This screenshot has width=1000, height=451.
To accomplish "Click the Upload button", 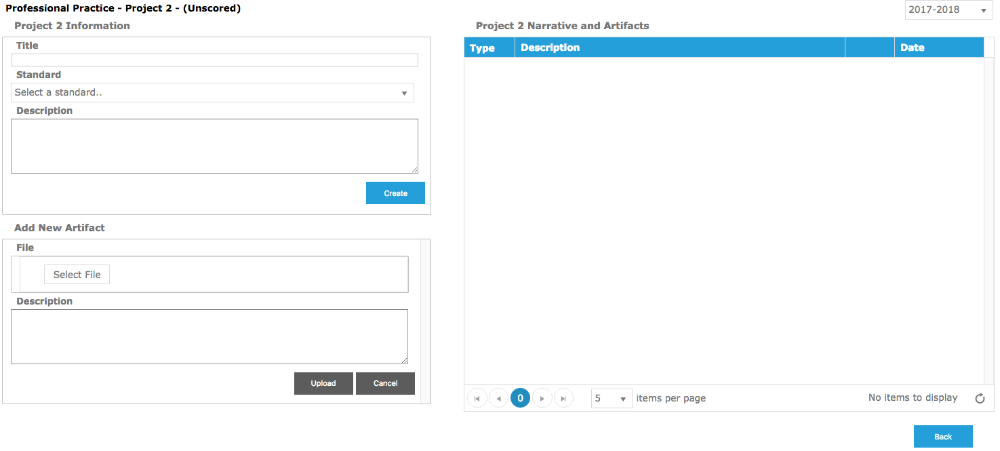I will point(323,383).
